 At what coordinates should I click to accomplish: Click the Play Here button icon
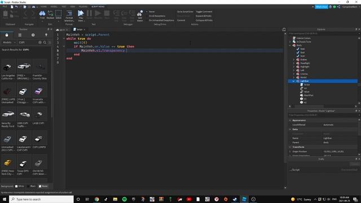81,14
